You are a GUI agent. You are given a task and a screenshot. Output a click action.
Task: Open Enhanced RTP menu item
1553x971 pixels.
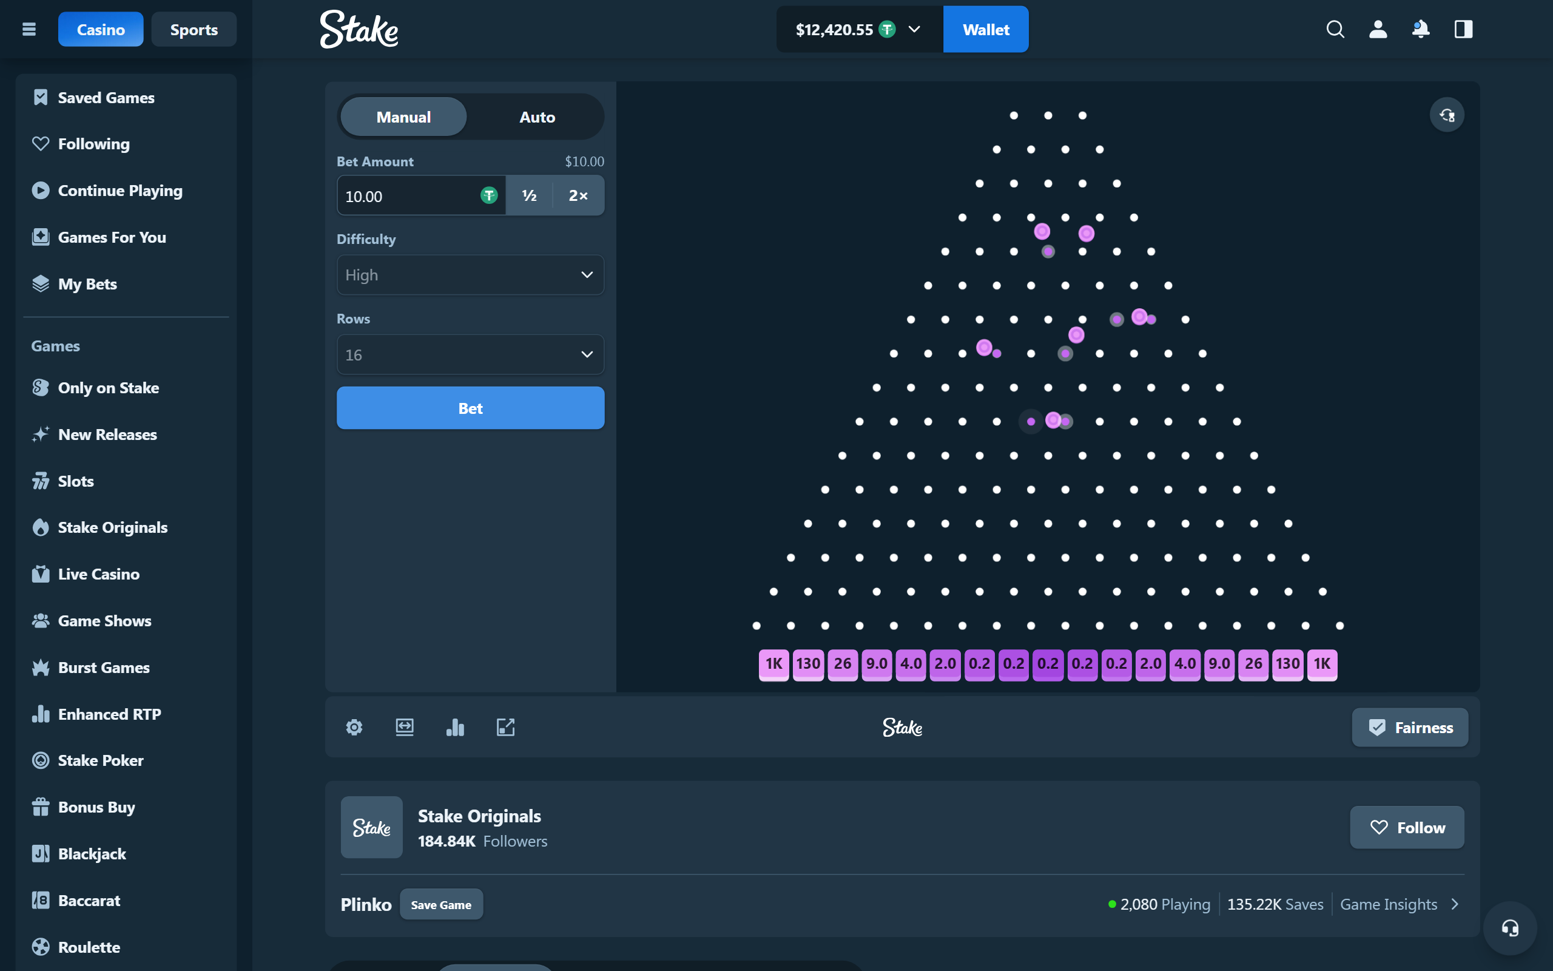(126, 714)
